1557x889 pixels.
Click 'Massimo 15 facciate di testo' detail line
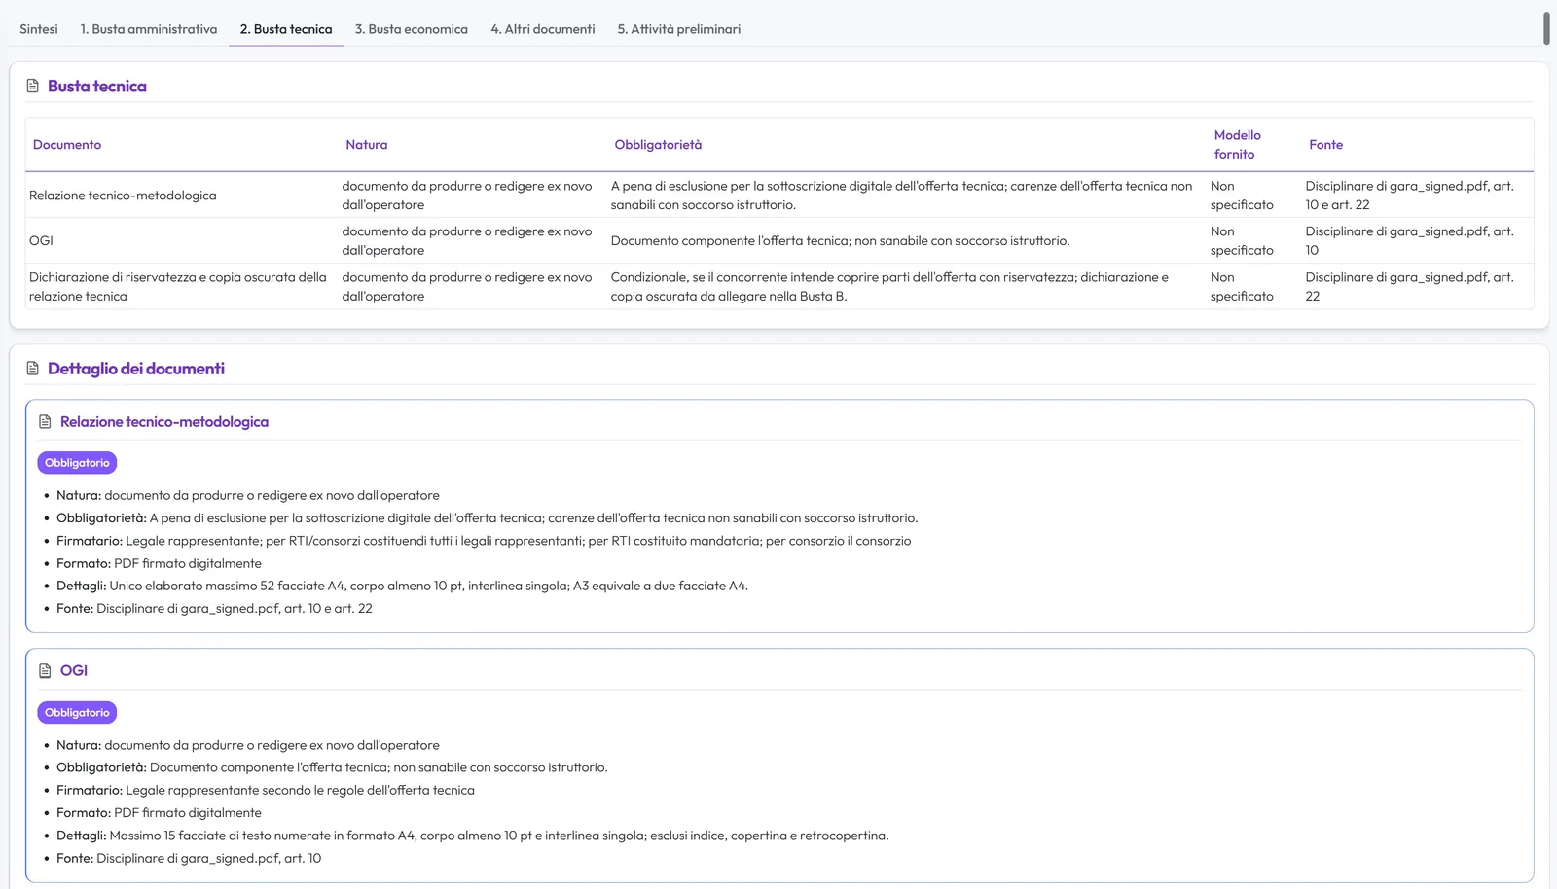click(472, 836)
